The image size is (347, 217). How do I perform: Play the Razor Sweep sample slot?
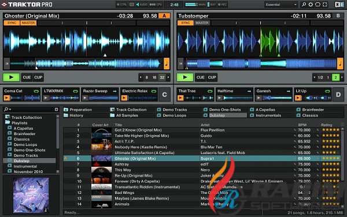point(85,98)
